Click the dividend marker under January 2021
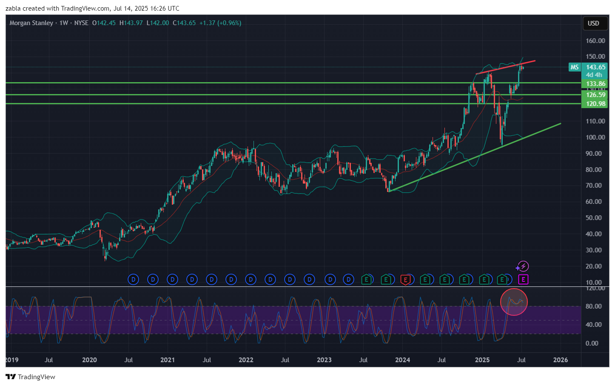 172,280
